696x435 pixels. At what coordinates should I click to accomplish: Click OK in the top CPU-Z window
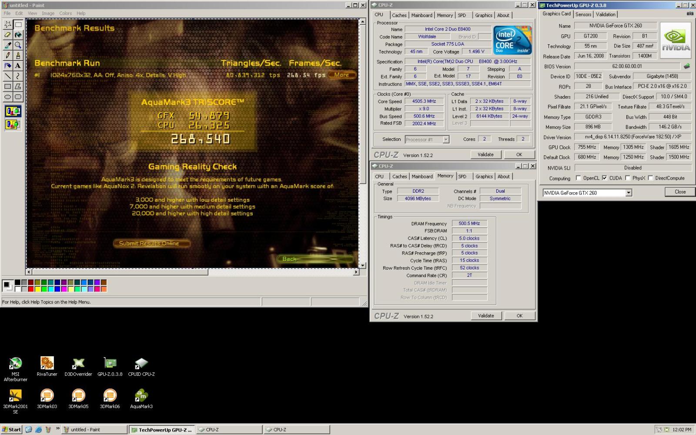point(519,154)
